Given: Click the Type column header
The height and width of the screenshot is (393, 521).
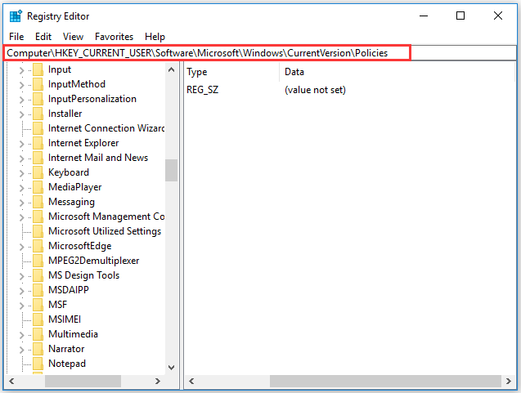Looking at the screenshot, I should tap(232, 72).
